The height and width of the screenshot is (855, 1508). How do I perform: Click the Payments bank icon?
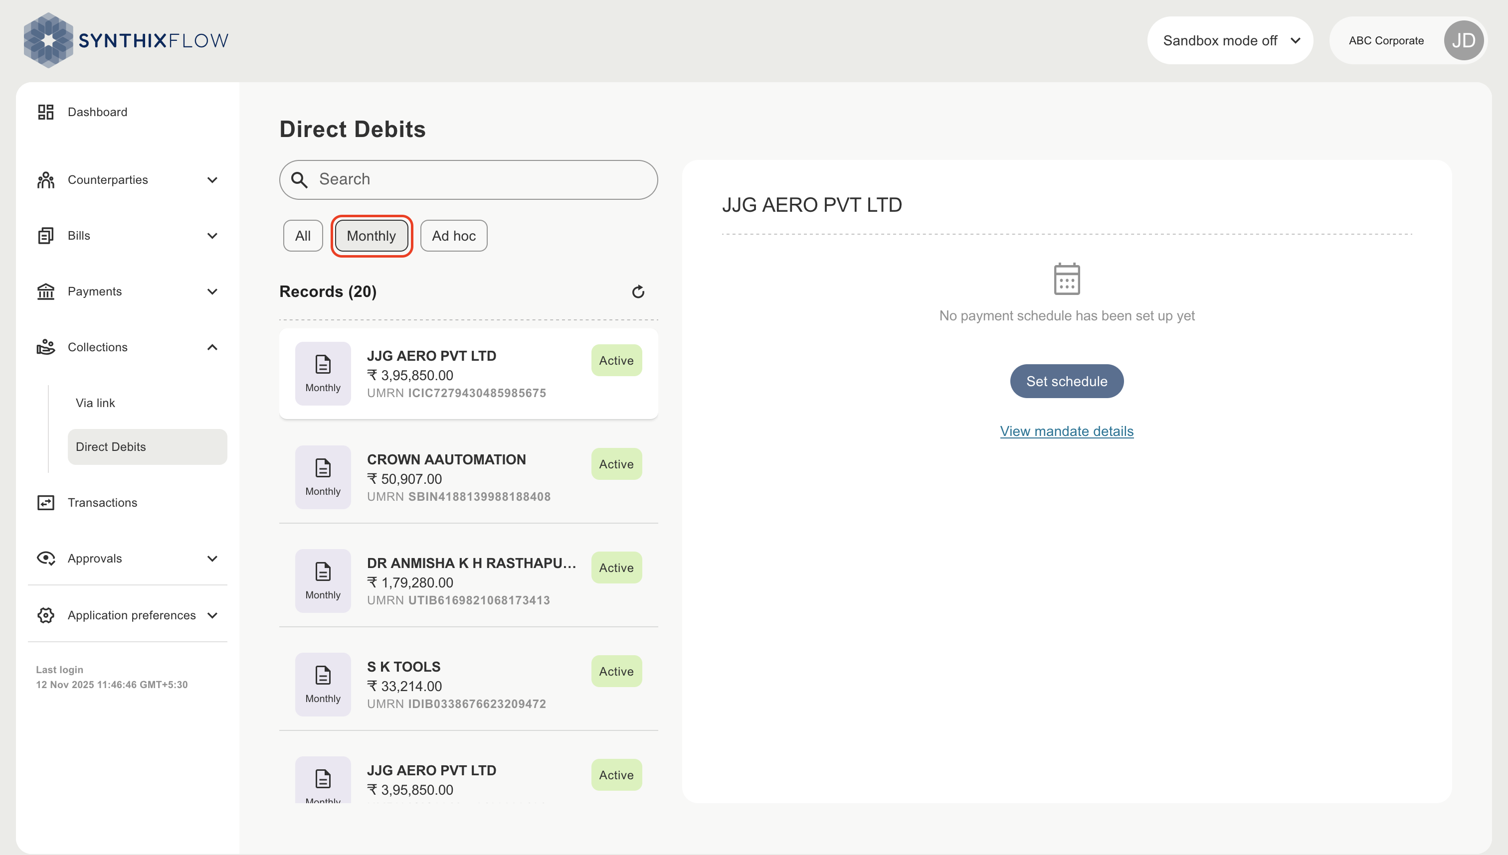(46, 291)
